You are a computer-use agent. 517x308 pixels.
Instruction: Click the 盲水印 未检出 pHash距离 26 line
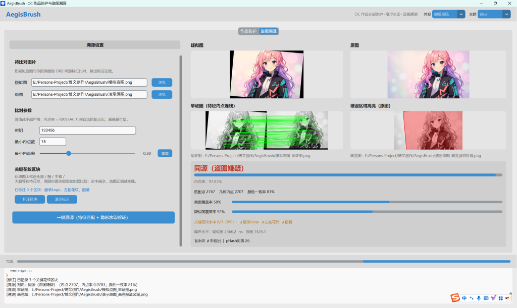pos(222,241)
